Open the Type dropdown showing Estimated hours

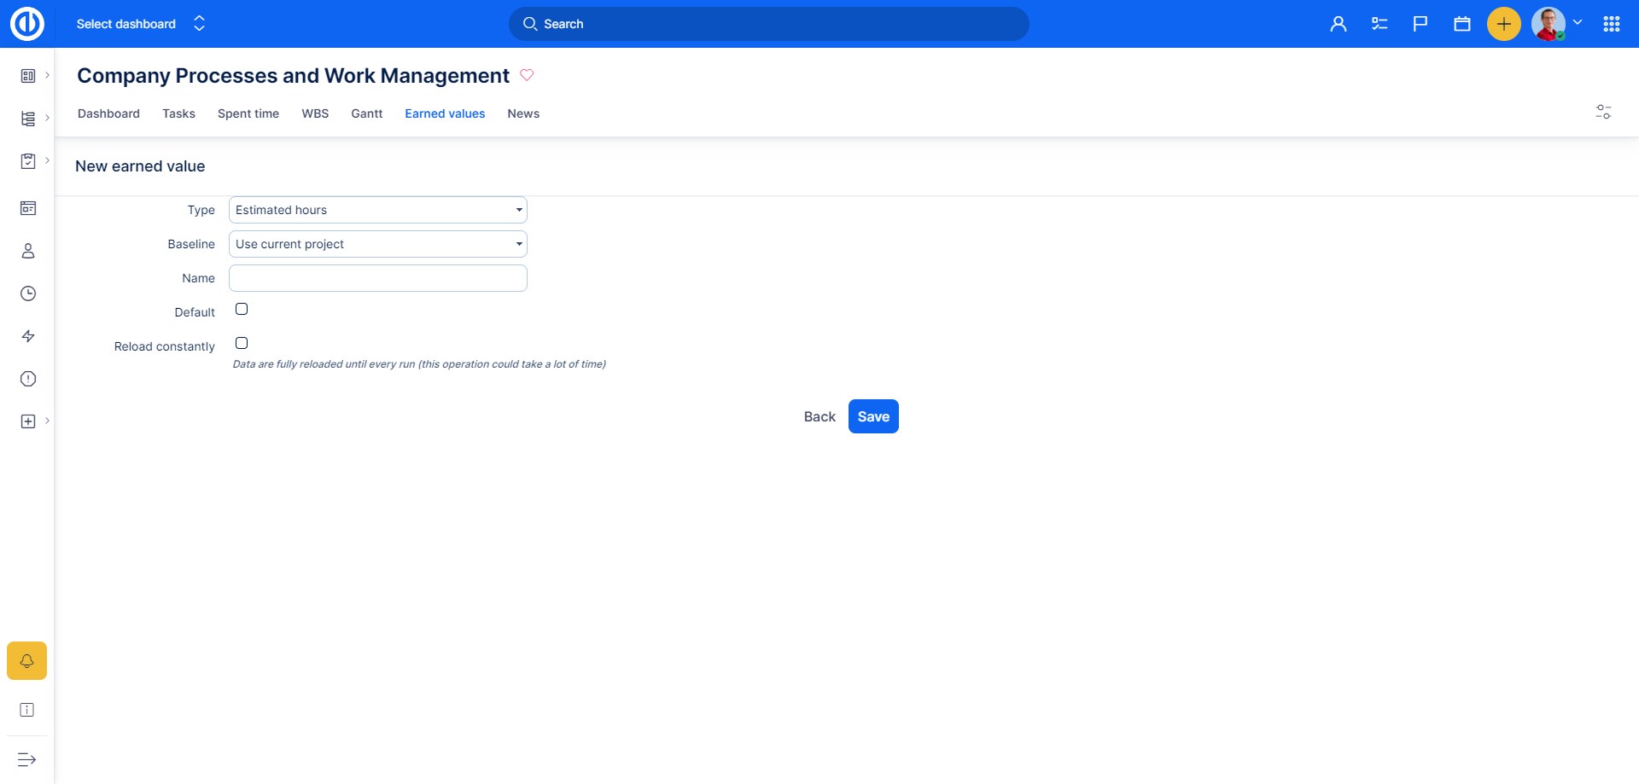377,210
